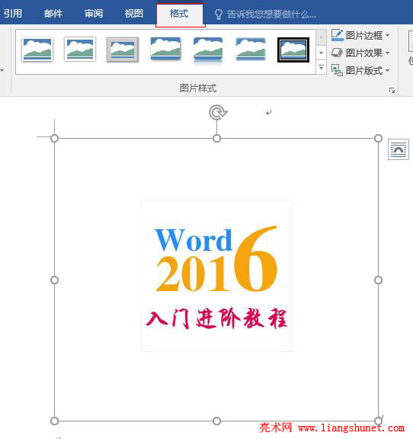
Task: Click the top-middle sizing handle
Action: coord(216,138)
